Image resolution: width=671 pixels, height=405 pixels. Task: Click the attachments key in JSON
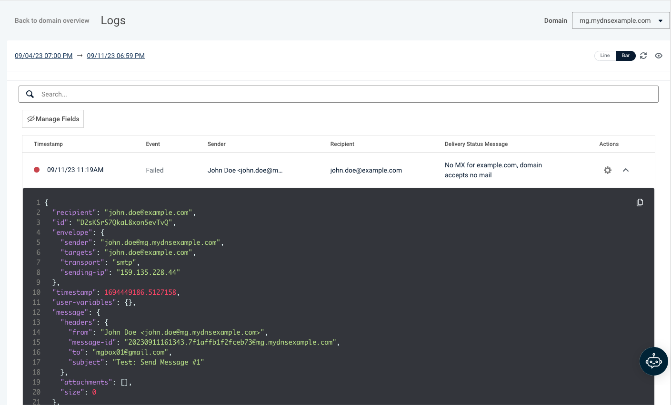pos(86,382)
